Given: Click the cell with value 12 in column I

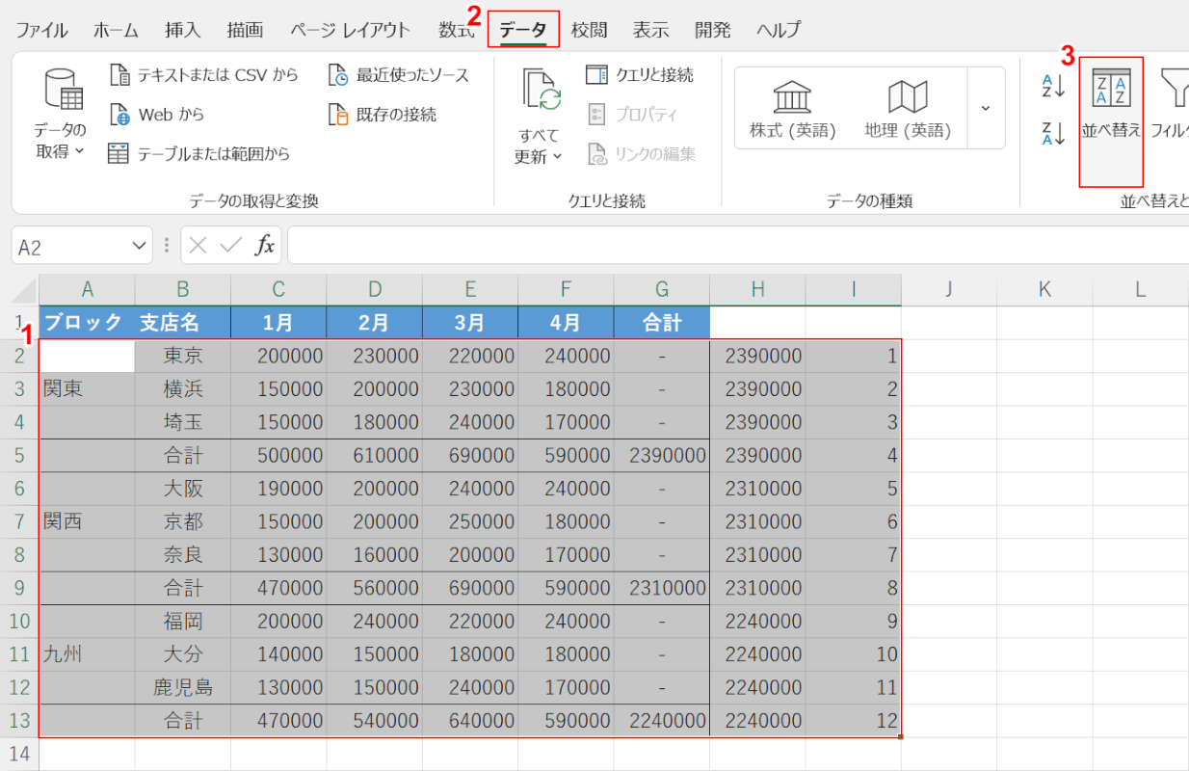Looking at the screenshot, I should pyautogui.click(x=854, y=721).
